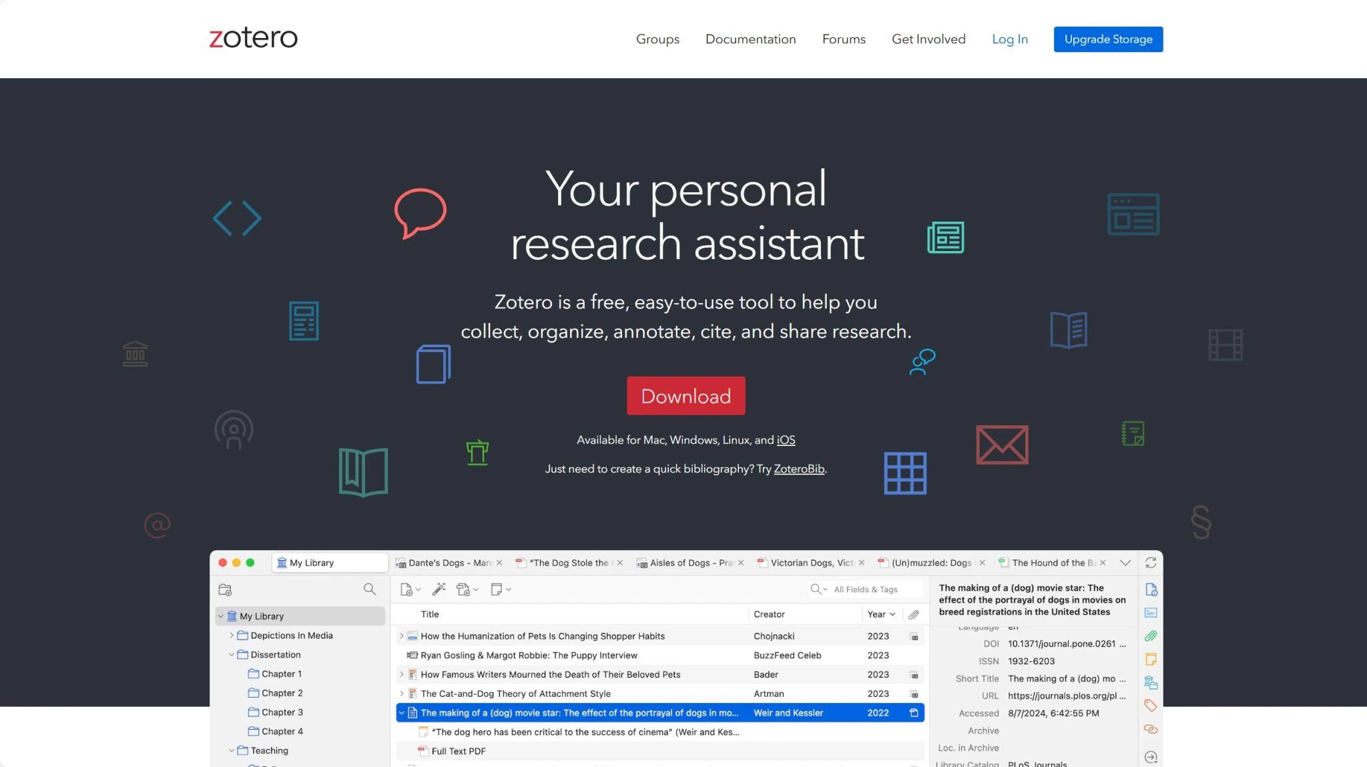Switch to the (Un)muzzled: Dogs tab

click(x=931, y=563)
